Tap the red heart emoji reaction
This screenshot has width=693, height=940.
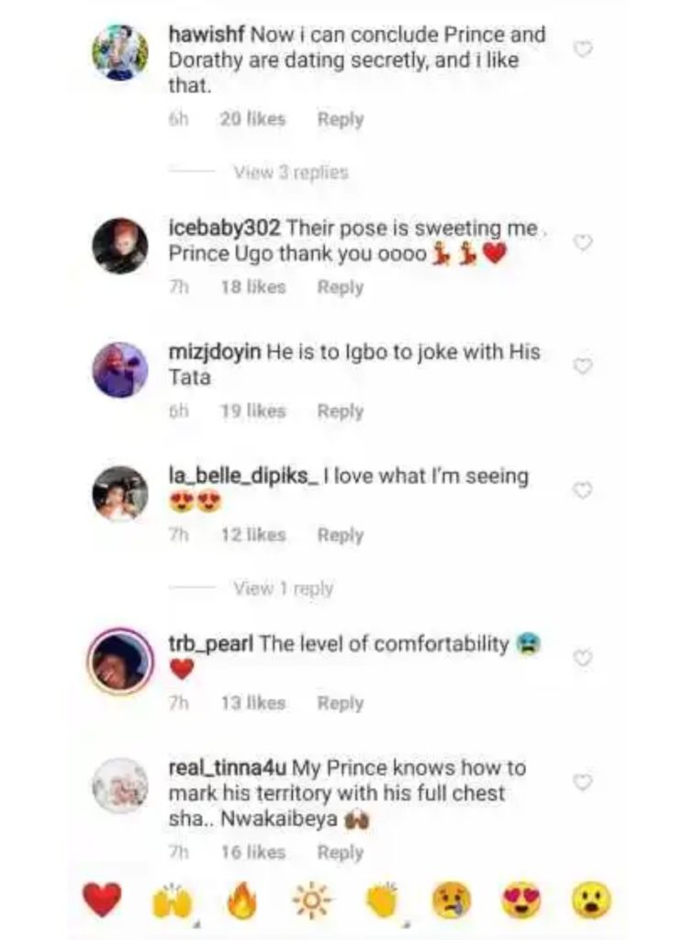pos(102,899)
